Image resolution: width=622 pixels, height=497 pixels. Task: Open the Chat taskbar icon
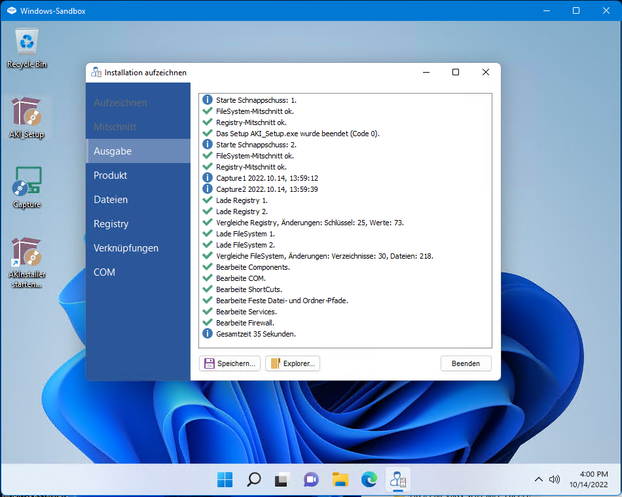point(312,479)
